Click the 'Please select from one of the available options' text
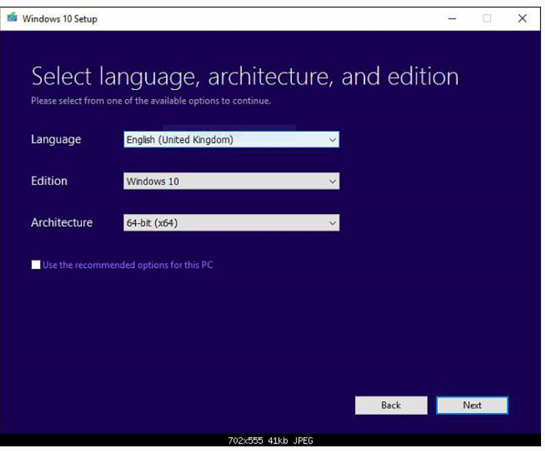The height and width of the screenshot is (451, 545). pyautogui.click(x=151, y=101)
